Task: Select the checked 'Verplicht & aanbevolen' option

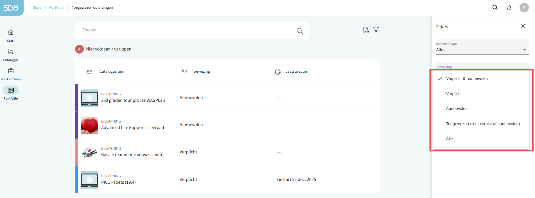Action: [x=467, y=79]
